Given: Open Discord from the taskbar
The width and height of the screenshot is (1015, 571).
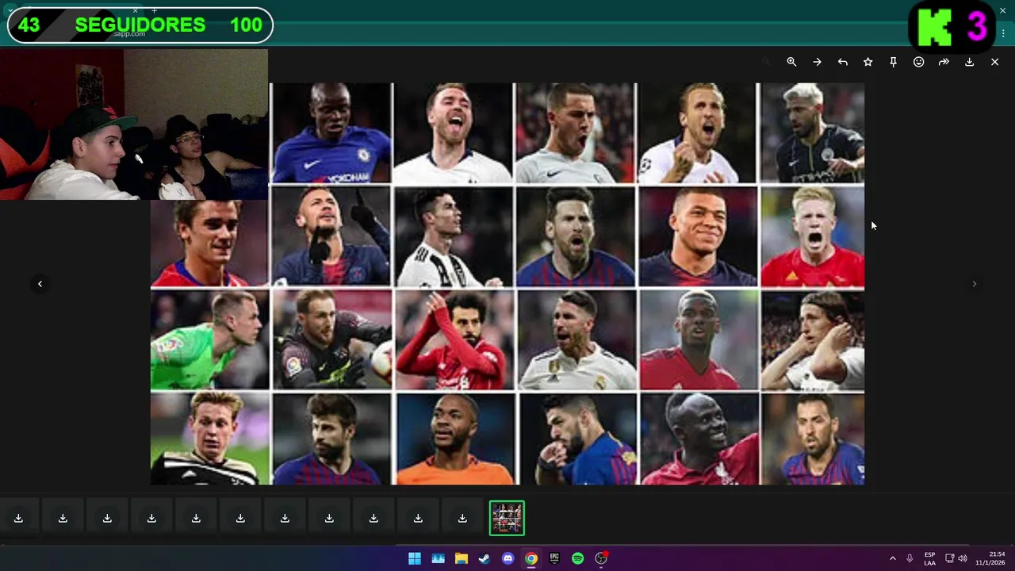Looking at the screenshot, I should pyautogui.click(x=507, y=558).
